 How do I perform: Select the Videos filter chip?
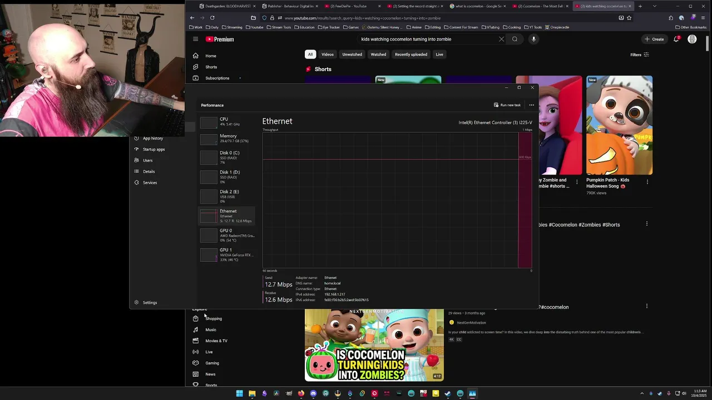pos(328,54)
